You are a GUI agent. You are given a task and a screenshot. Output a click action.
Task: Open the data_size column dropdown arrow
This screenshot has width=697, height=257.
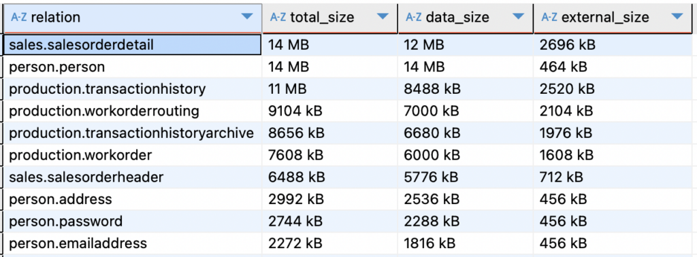click(x=518, y=17)
